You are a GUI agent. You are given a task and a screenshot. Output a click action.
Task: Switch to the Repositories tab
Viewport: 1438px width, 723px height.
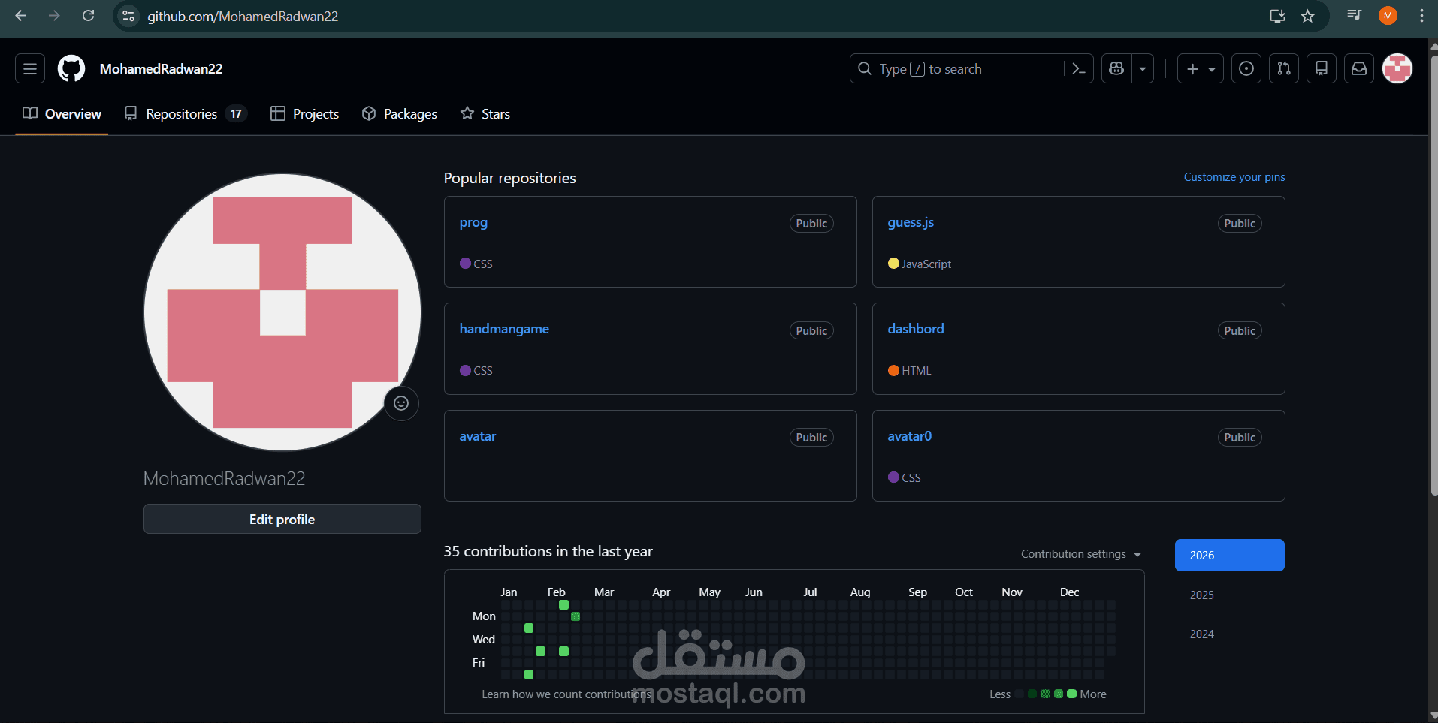(182, 113)
